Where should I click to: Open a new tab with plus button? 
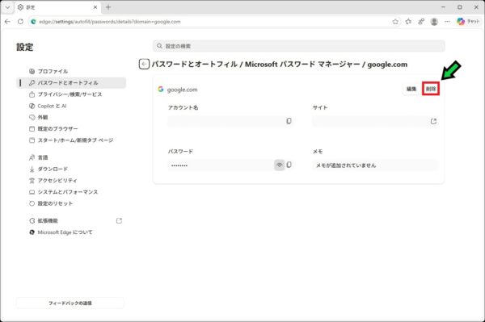coord(108,7)
